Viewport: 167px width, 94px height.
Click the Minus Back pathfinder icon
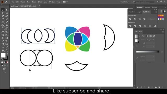coord(155,26)
